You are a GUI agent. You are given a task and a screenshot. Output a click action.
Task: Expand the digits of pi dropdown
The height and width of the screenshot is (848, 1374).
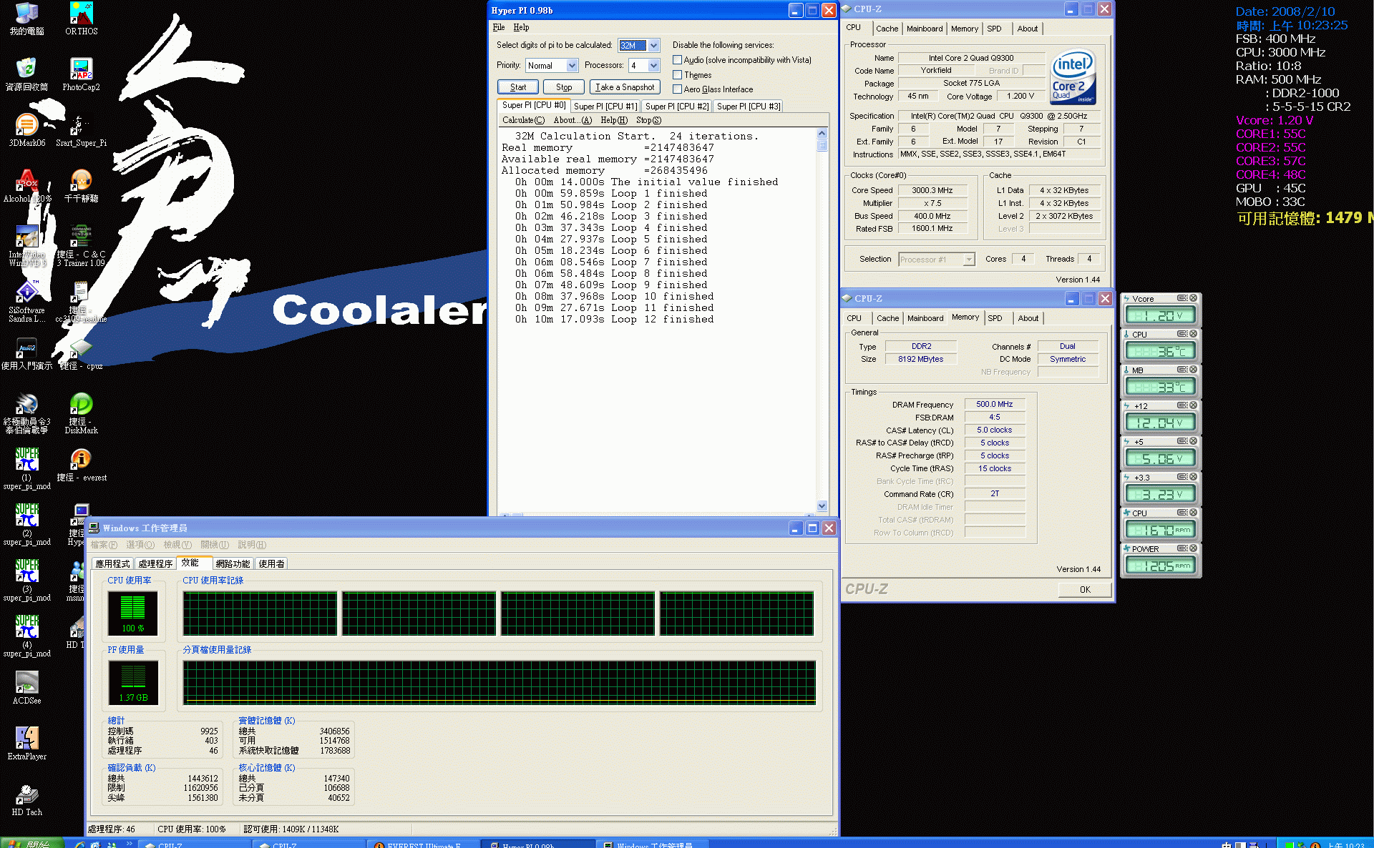(653, 46)
